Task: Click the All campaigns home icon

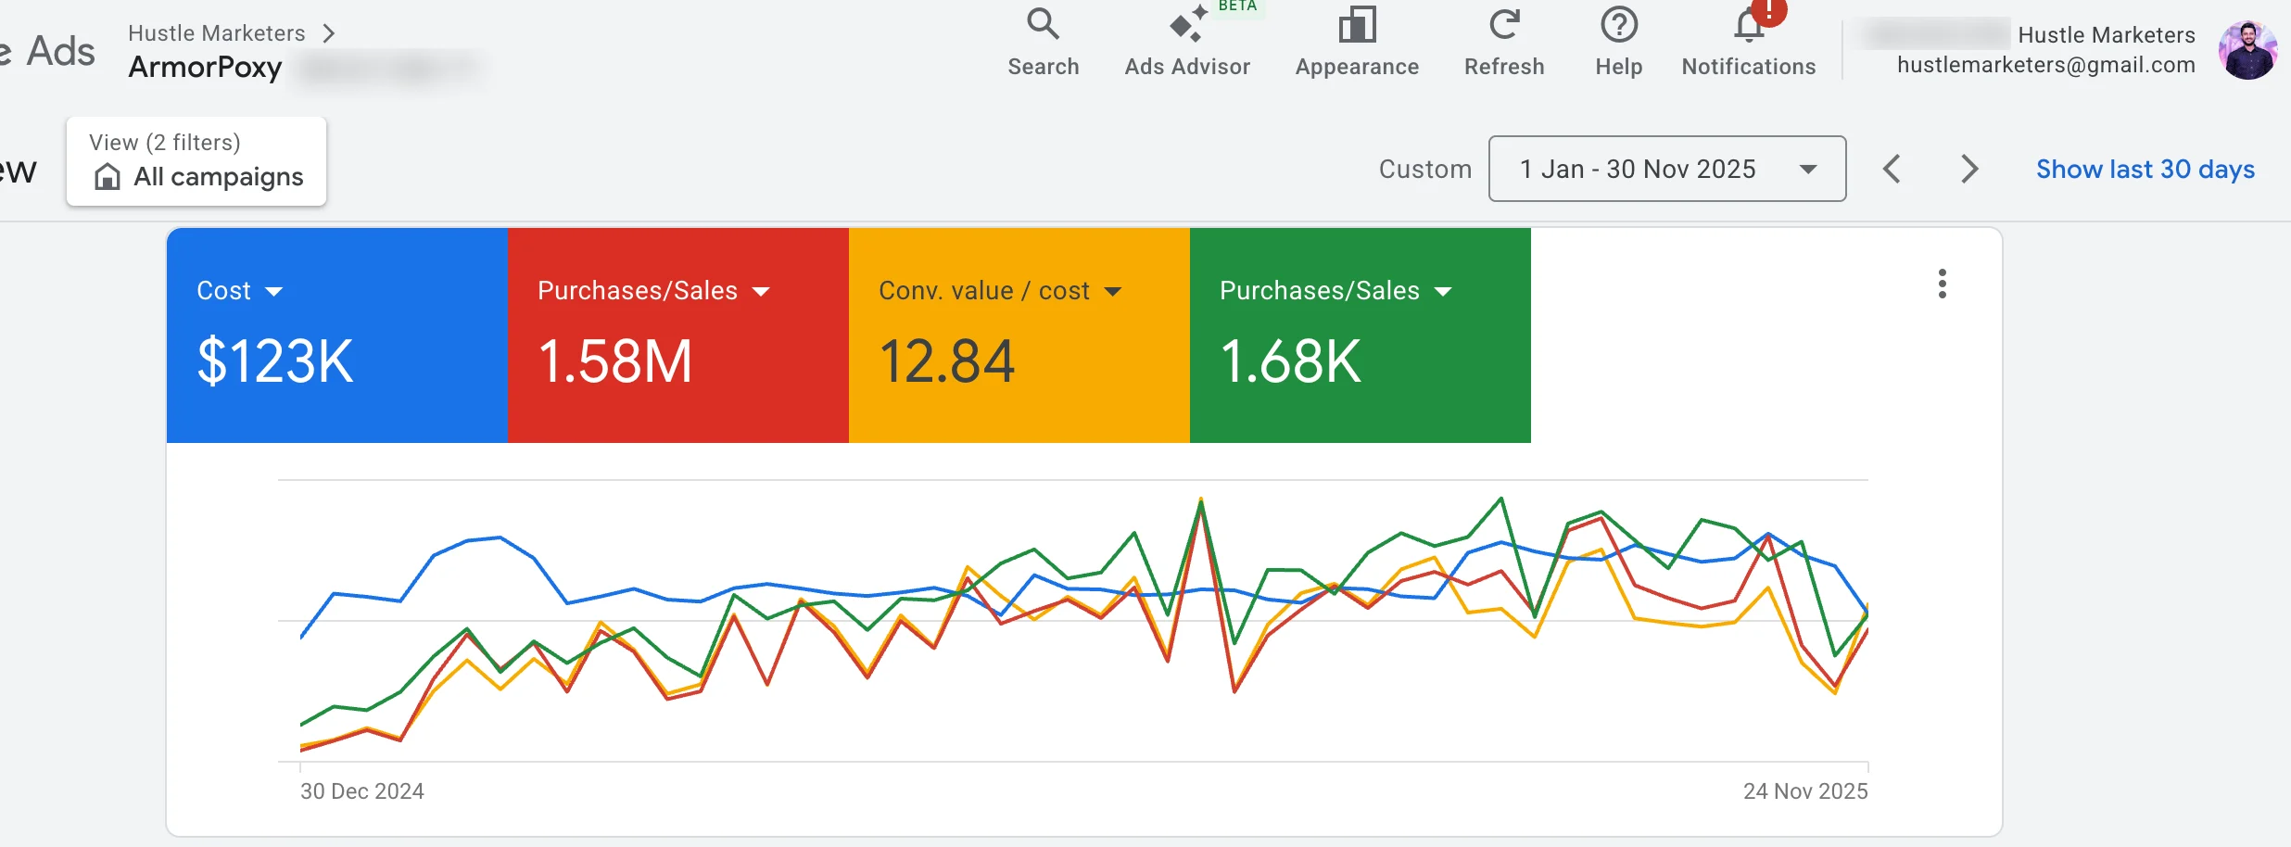Action: click(x=108, y=176)
